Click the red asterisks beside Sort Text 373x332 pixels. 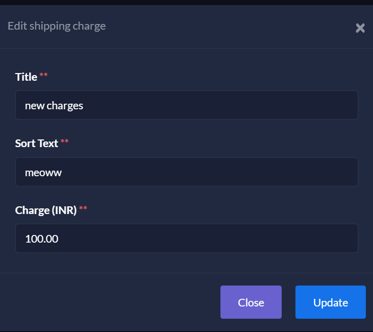pyautogui.click(x=64, y=142)
